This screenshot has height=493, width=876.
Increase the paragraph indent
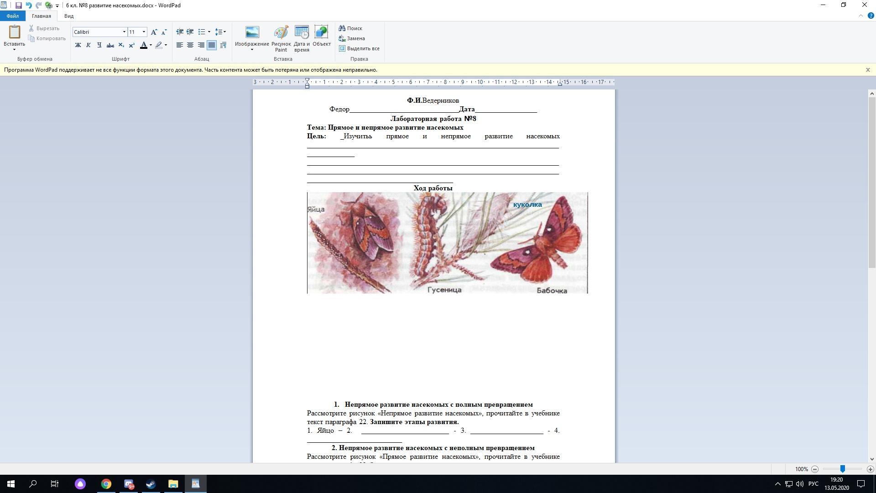pos(190,32)
